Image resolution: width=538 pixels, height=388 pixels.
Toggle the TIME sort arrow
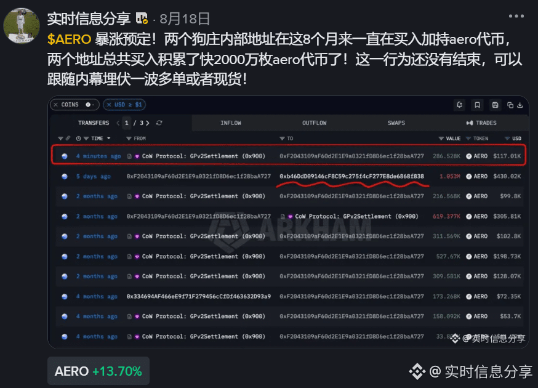(x=109, y=139)
